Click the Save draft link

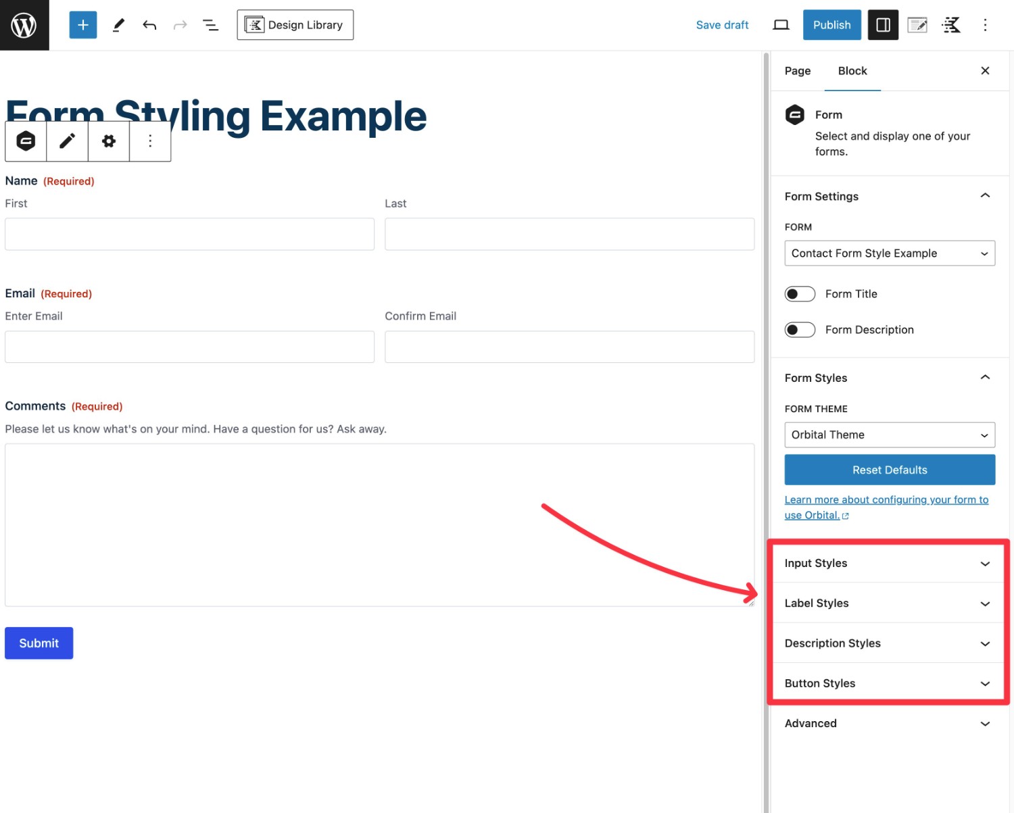click(722, 25)
